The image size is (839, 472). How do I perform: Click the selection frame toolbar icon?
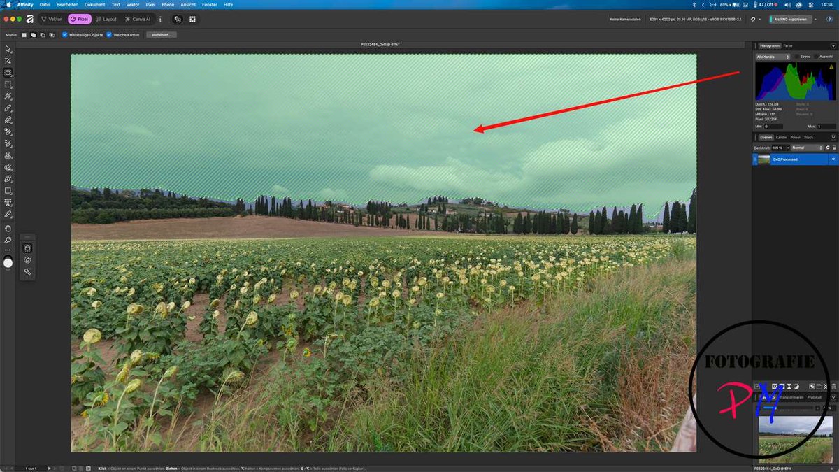[x=192, y=19]
